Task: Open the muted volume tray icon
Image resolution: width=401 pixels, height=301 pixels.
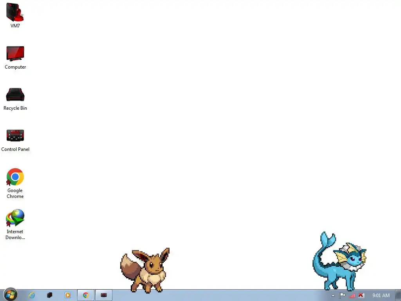Action: pyautogui.click(x=361, y=296)
